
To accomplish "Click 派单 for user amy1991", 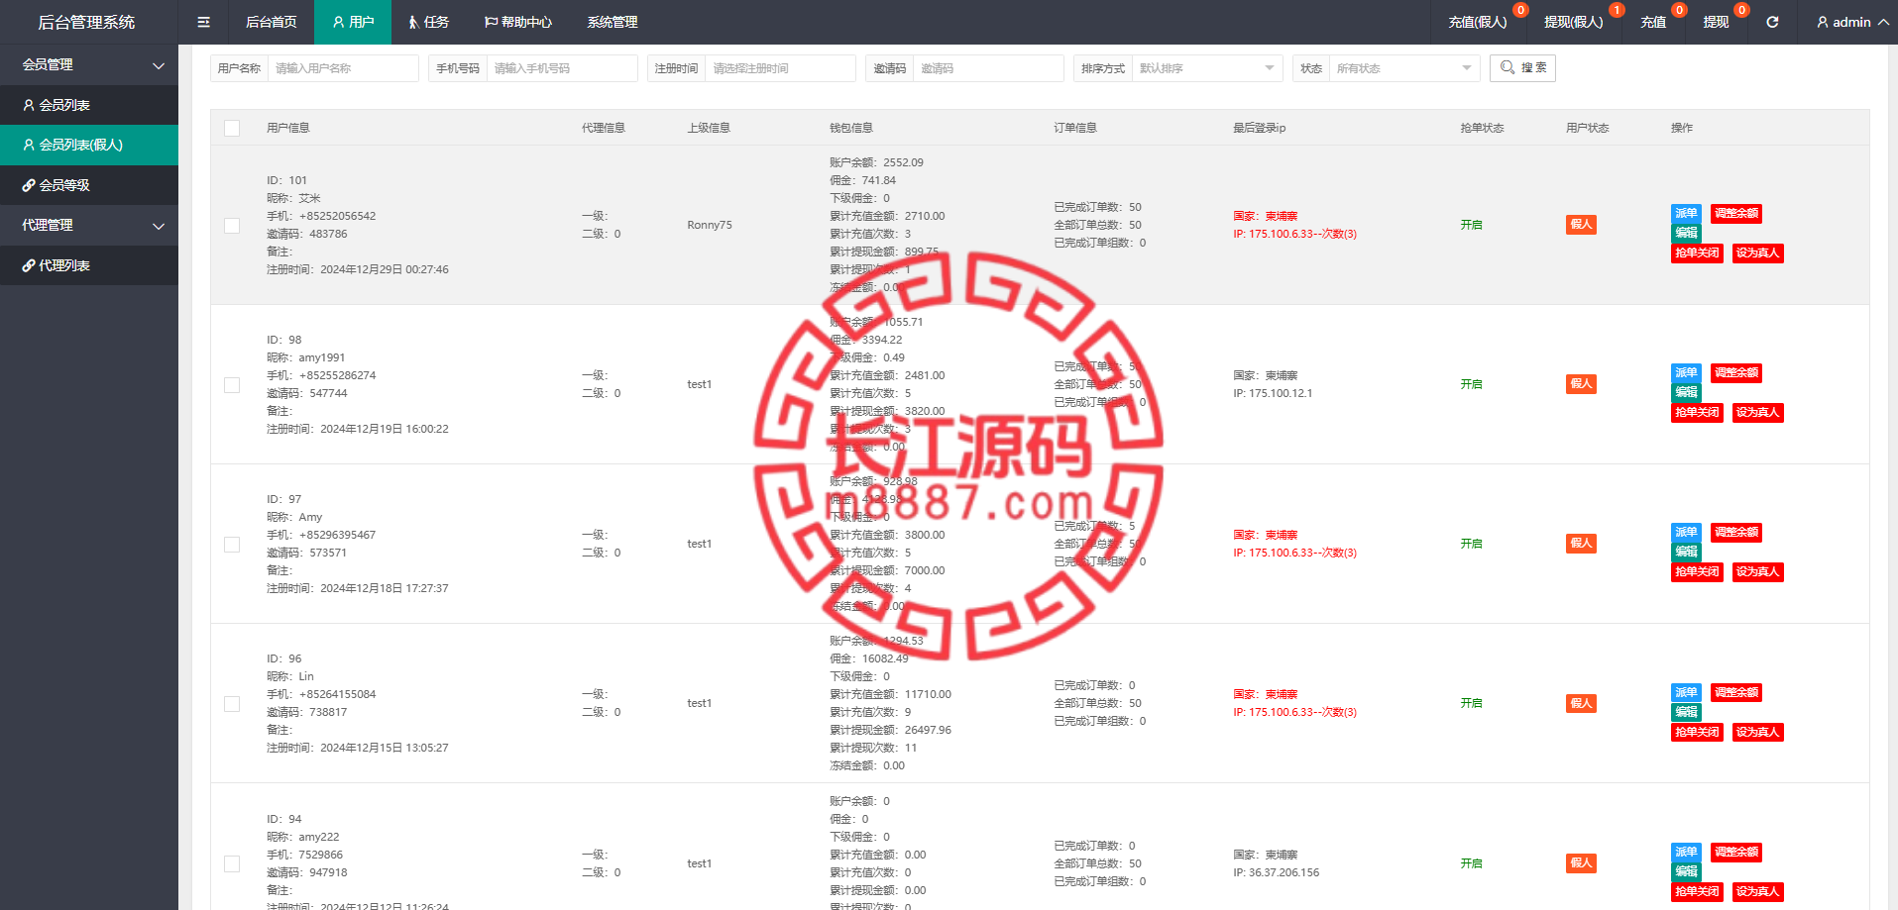I will [1686, 372].
